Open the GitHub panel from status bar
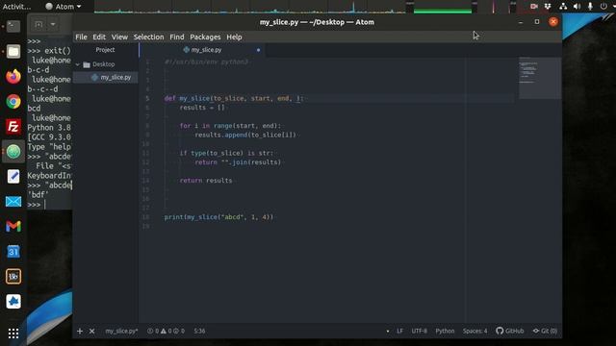The height and width of the screenshot is (346, 616). [509, 331]
